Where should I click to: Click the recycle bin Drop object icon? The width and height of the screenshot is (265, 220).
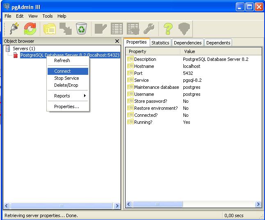pos(82,29)
